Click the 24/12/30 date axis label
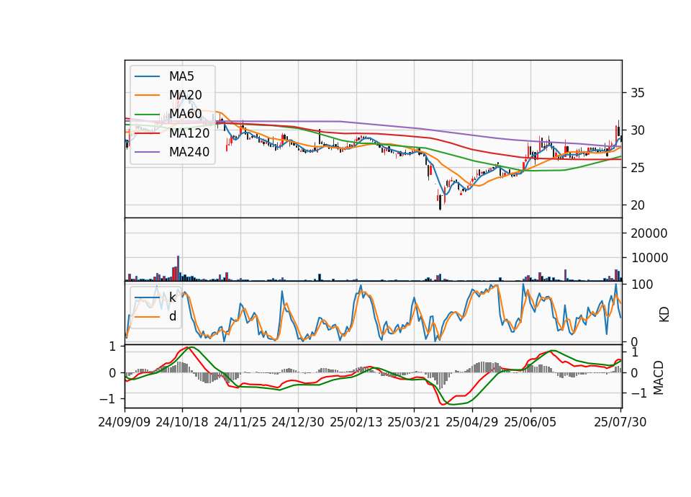 (298, 422)
